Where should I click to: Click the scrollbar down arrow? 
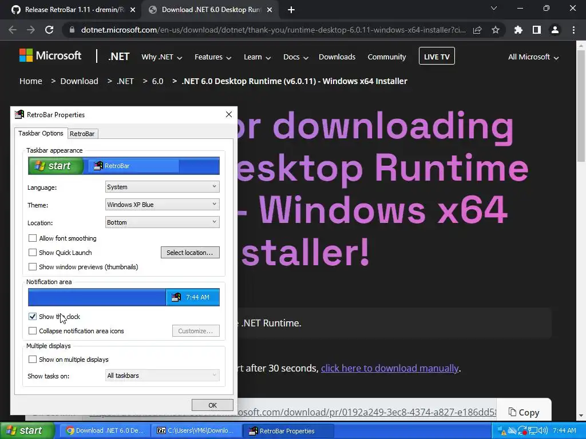pos(581,416)
